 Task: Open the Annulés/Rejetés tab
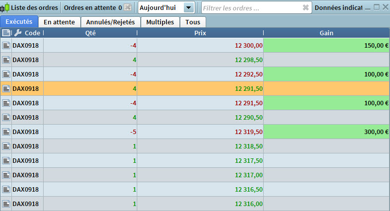[110, 22]
